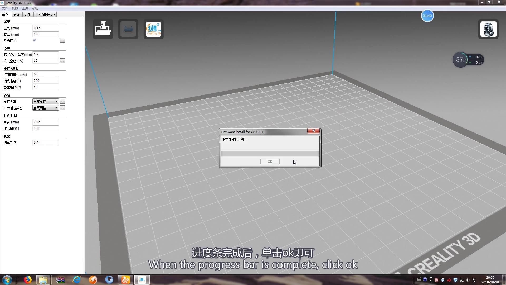The width and height of the screenshot is (506, 285).
Task: Expand the support type dropdown
Action: click(56, 102)
